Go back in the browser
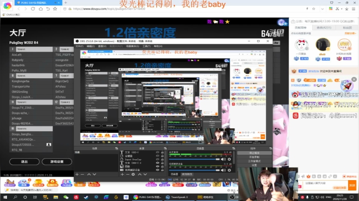The height and width of the screenshot is (201, 359). pos(19,8)
